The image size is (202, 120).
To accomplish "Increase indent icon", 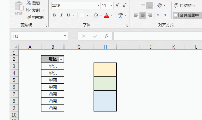I will tap(167, 15).
